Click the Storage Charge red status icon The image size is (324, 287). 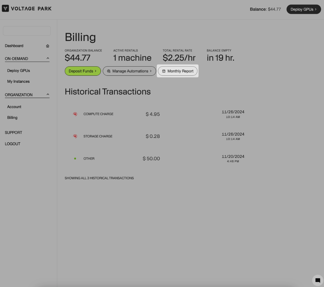(75, 136)
